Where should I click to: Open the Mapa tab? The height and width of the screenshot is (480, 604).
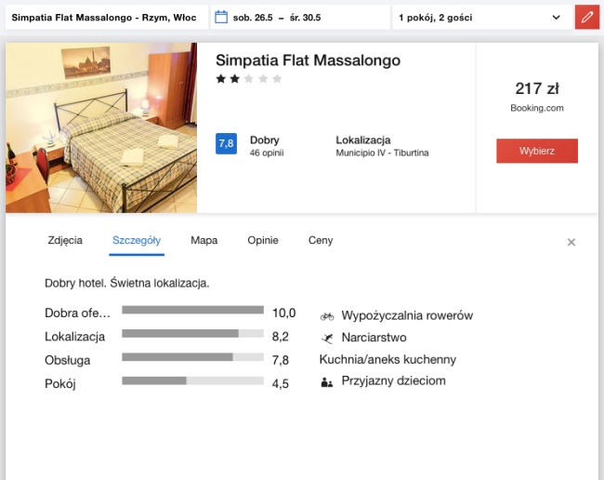(x=204, y=241)
